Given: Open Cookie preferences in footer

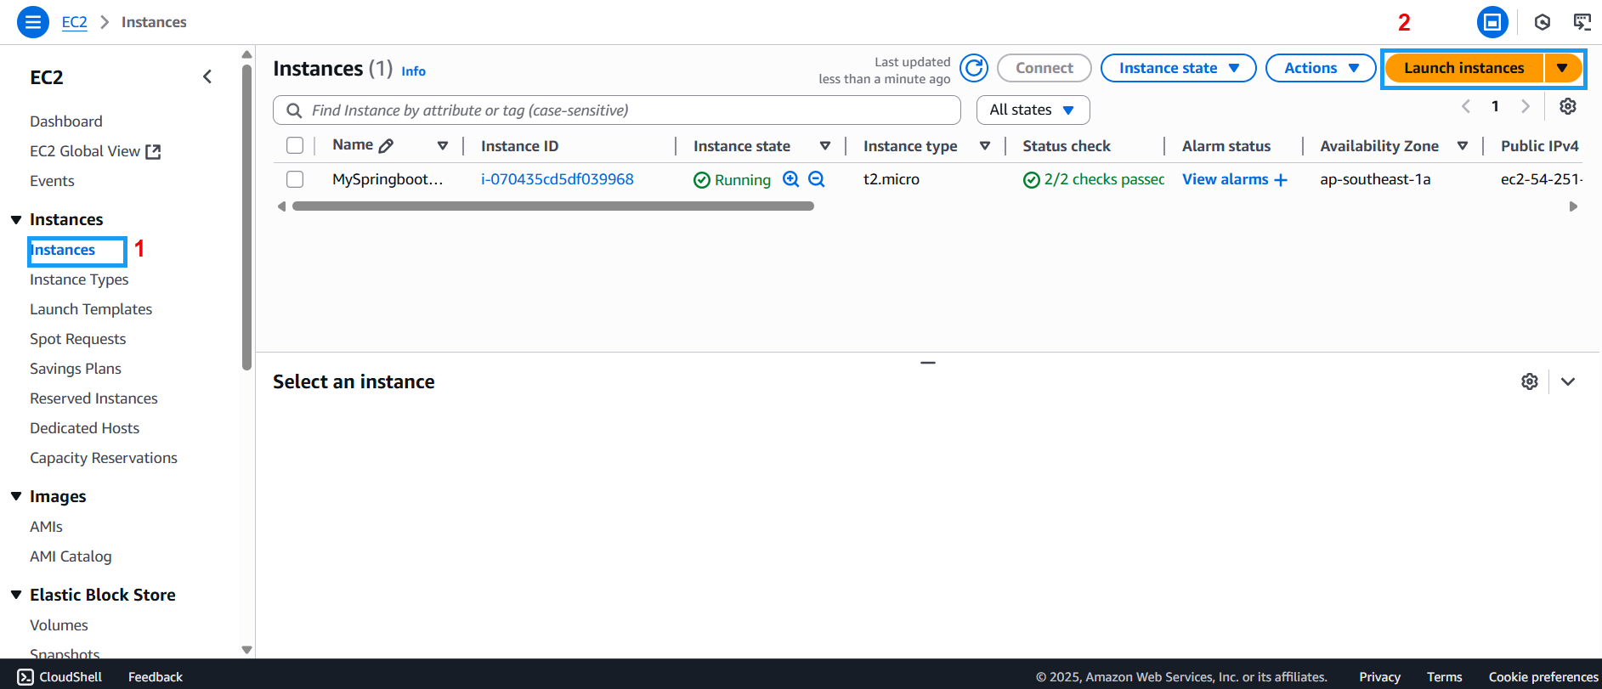Looking at the screenshot, I should 1543,677.
